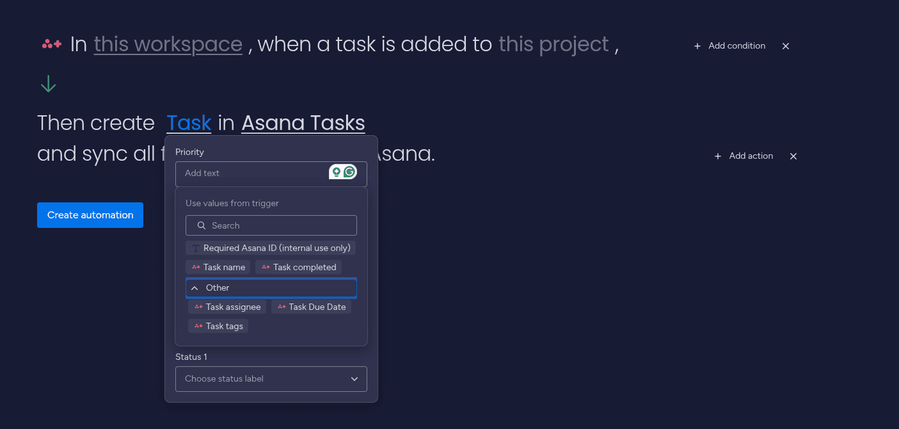Click the Asana icon on the Task tags chip

[197, 326]
